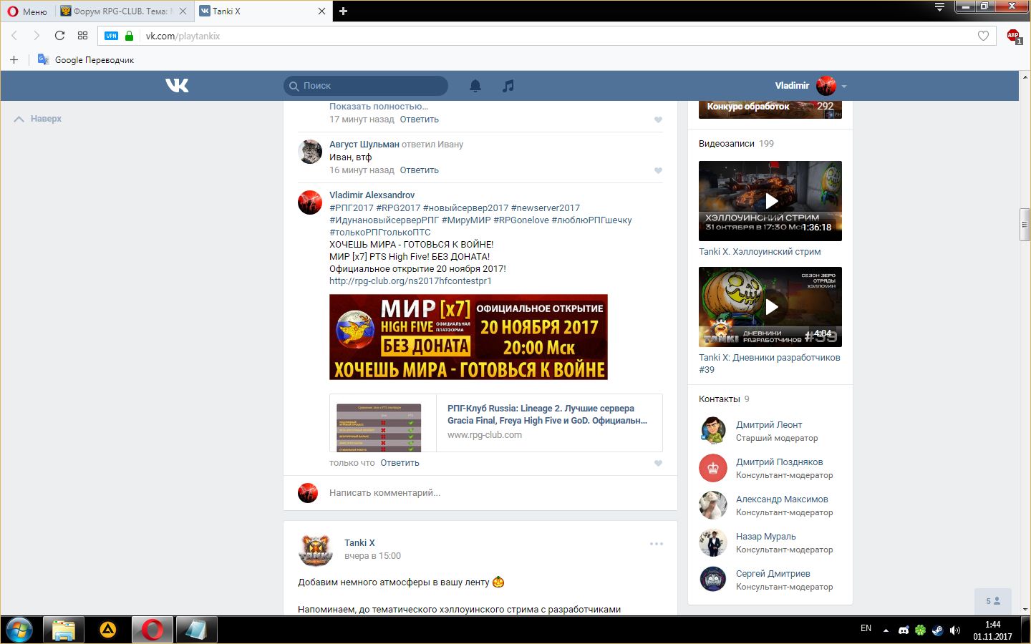Click the VK logo in header
Image resolution: width=1031 pixels, height=644 pixels.
click(x=177, y=85)
